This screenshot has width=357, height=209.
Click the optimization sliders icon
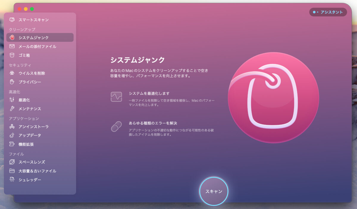point(12,100)
